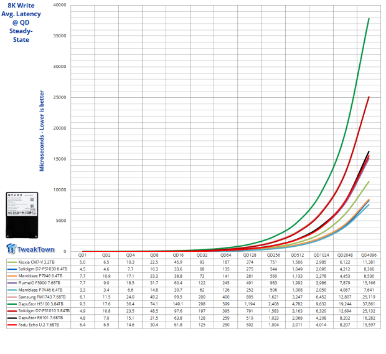
Task: Select the DapuStor R6101 7.68TB label
Action: [40, 318]
